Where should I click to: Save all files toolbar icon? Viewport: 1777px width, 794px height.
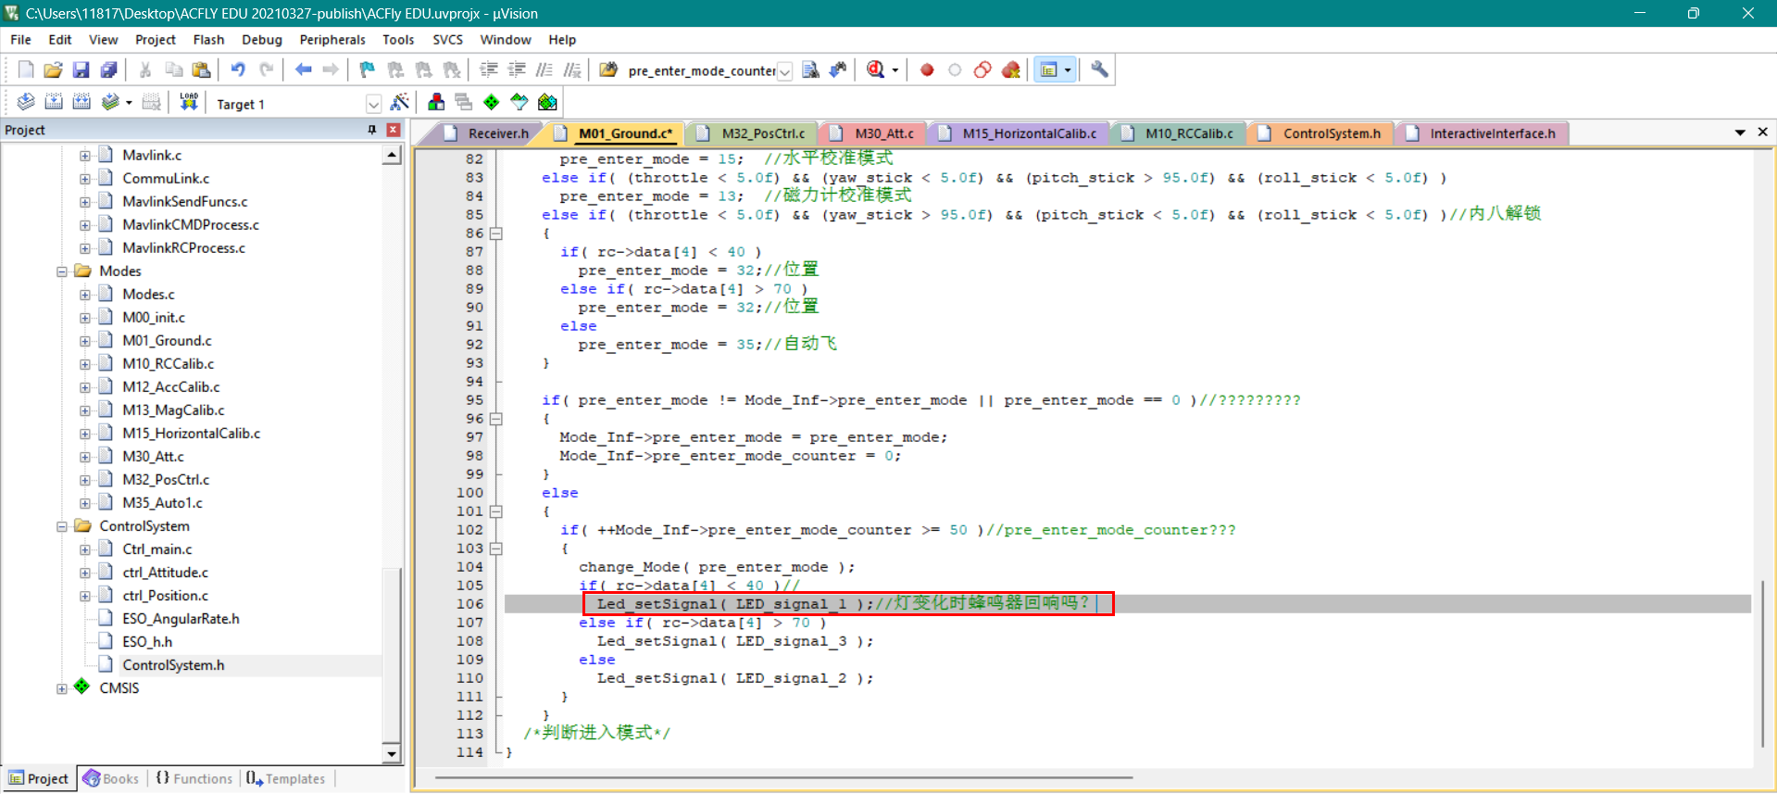tap(108, 69)
